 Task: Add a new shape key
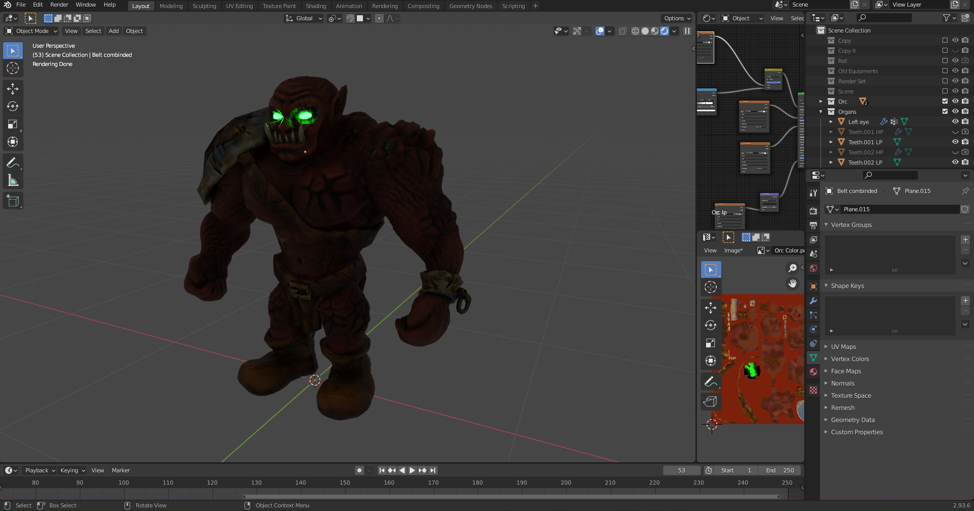965,301
